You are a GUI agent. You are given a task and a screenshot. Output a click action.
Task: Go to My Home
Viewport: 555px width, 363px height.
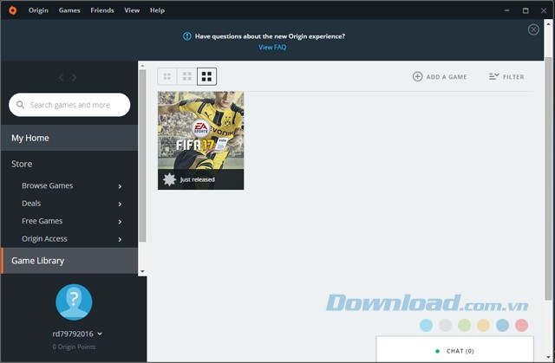[x=30, y=138]
